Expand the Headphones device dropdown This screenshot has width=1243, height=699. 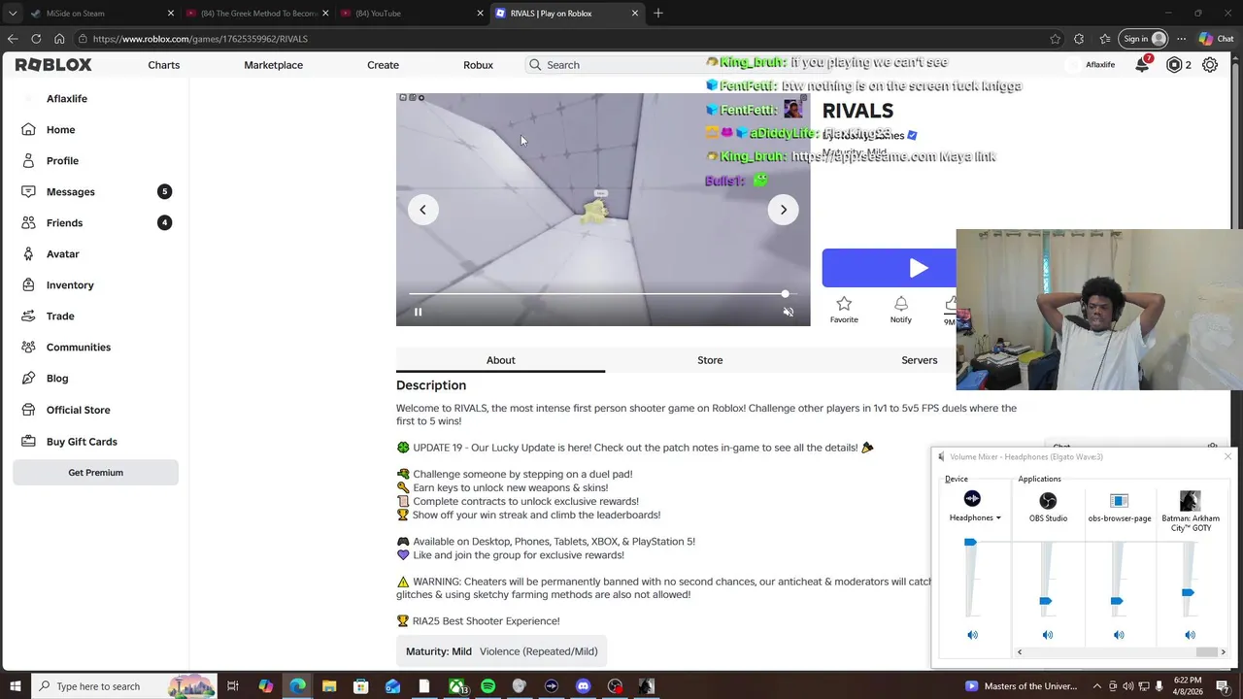point(974,517)
